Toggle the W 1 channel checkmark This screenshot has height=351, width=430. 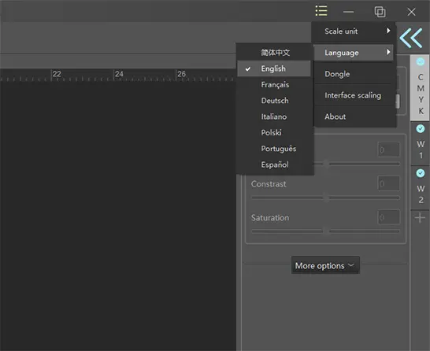tap(420, 128)
